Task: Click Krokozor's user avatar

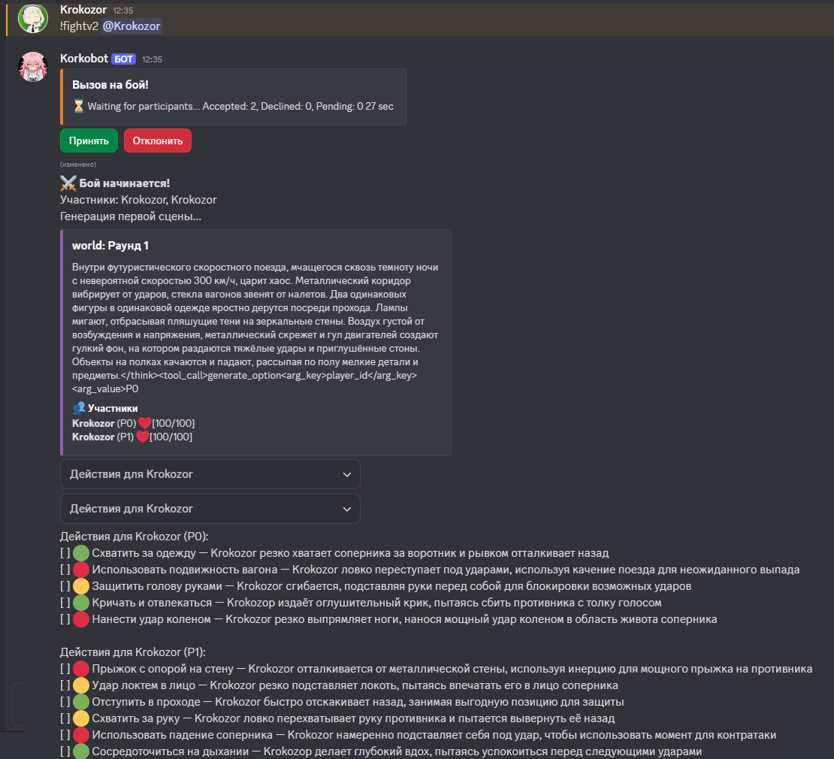Action: pyautogui.click(x=33, y=18)
